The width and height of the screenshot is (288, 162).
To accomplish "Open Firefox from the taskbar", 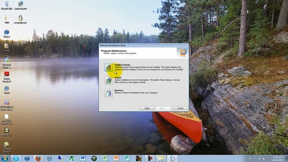I will [x=38, y=158].
